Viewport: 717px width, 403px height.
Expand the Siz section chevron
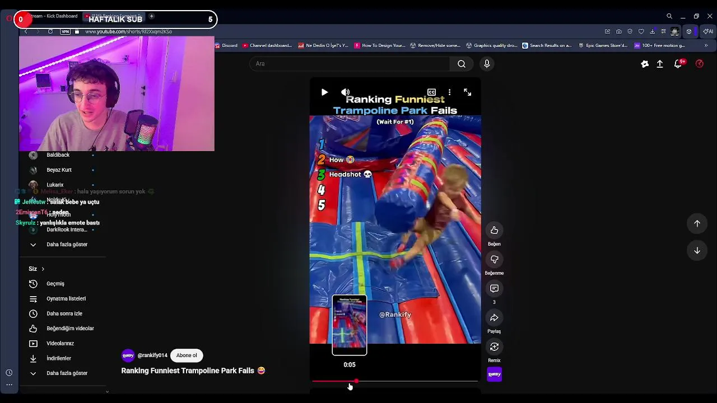[43, 269]
